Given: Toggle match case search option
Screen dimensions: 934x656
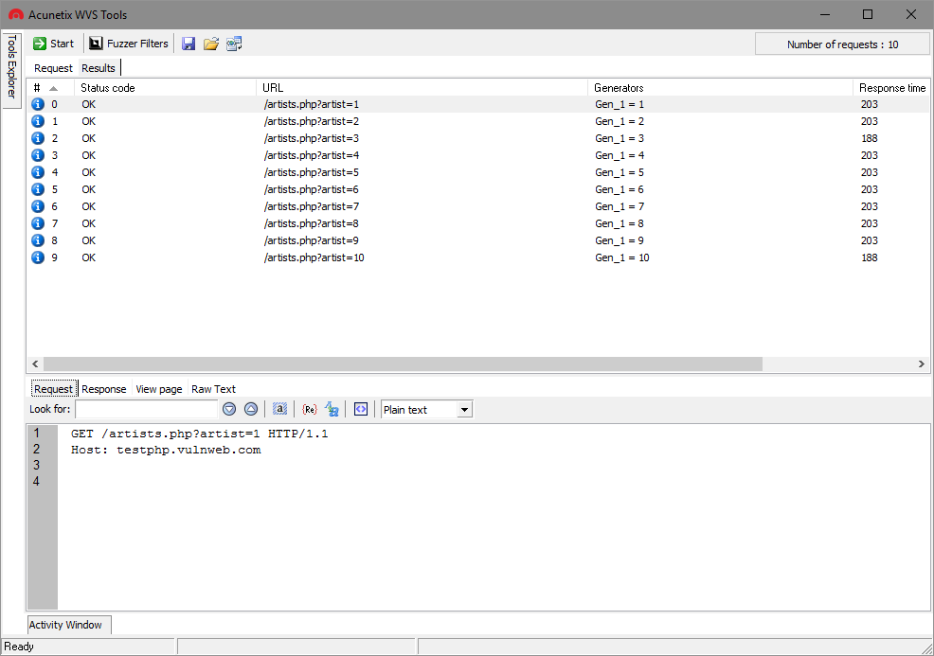Looking at the screenshot, I should coord(280,409).
